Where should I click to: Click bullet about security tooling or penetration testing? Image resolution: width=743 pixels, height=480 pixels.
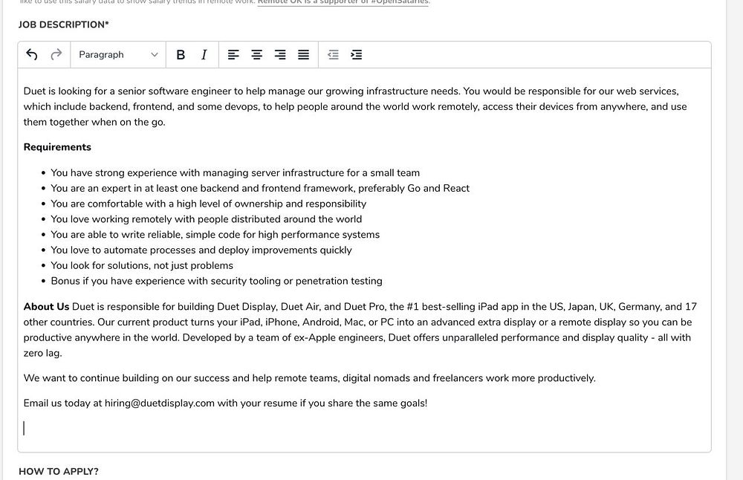[216, 281]
